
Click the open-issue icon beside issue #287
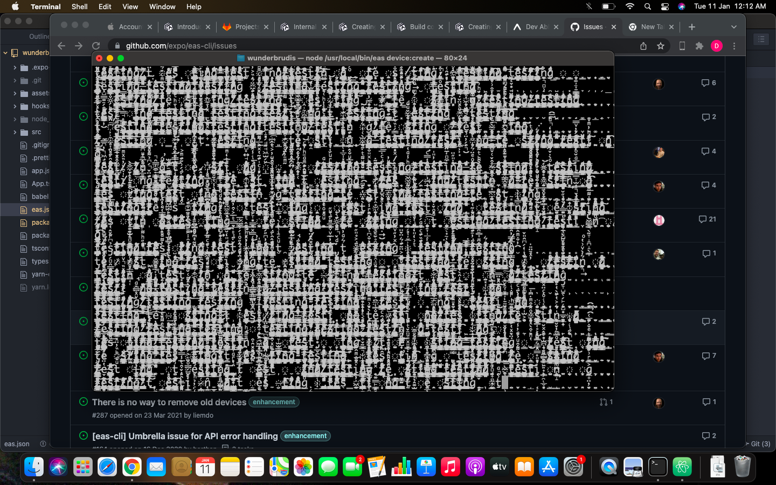click(83, 402)
